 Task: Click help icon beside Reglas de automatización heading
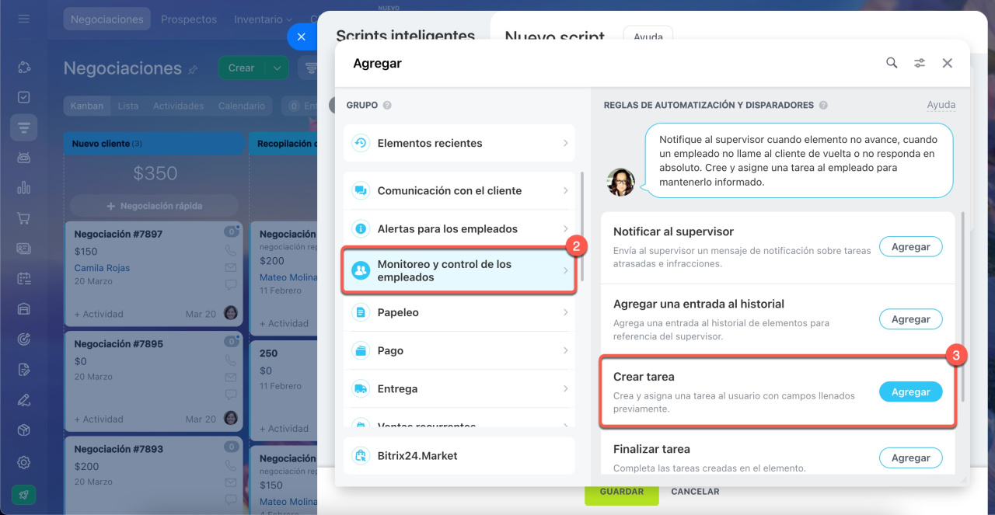click(x=823, y=105)
